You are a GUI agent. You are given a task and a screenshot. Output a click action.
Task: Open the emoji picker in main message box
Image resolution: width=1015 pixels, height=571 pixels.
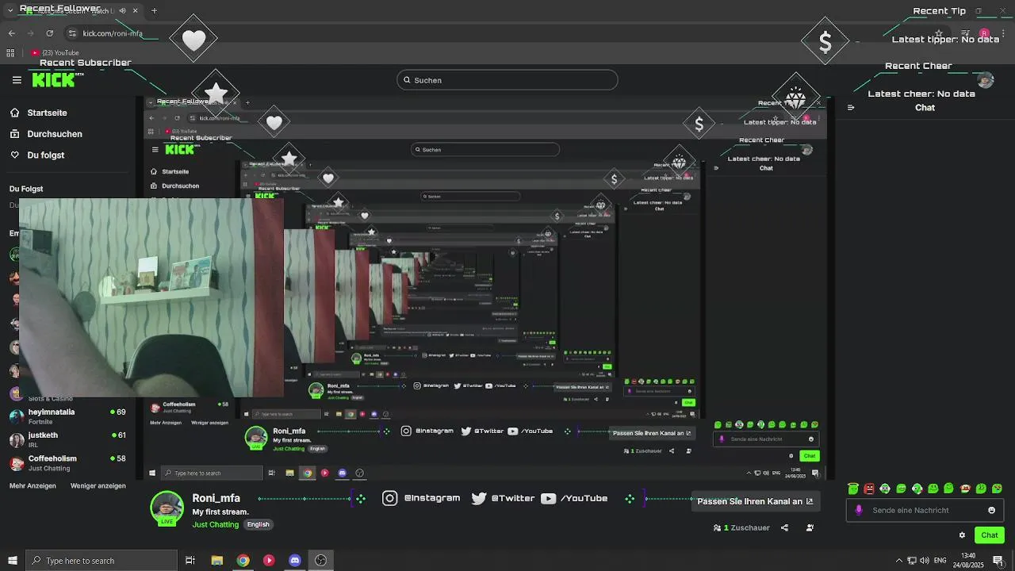click(x=991, y=510)
